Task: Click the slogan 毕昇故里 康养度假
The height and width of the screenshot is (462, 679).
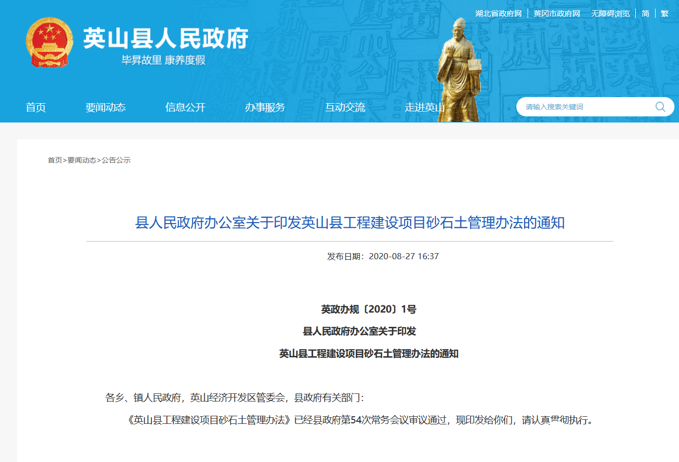Action: [x=163, y=60]
